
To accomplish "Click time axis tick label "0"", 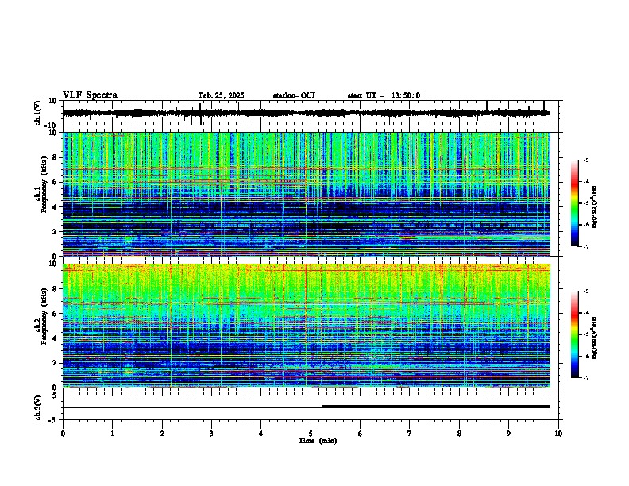I will 63,434.
